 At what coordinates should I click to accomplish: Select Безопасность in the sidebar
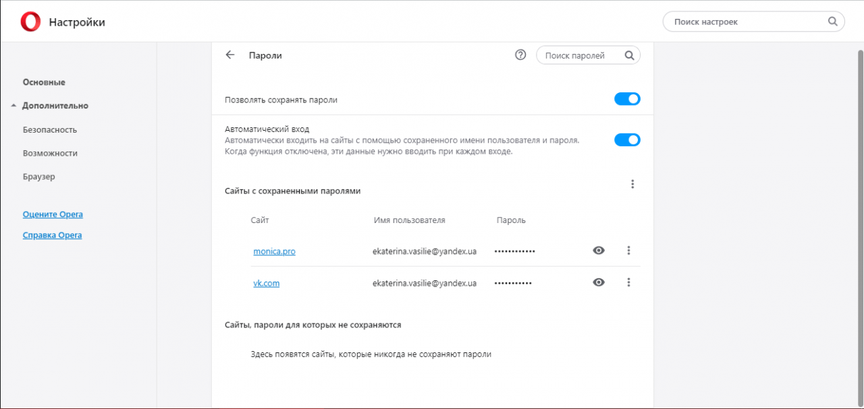point(50,129)
